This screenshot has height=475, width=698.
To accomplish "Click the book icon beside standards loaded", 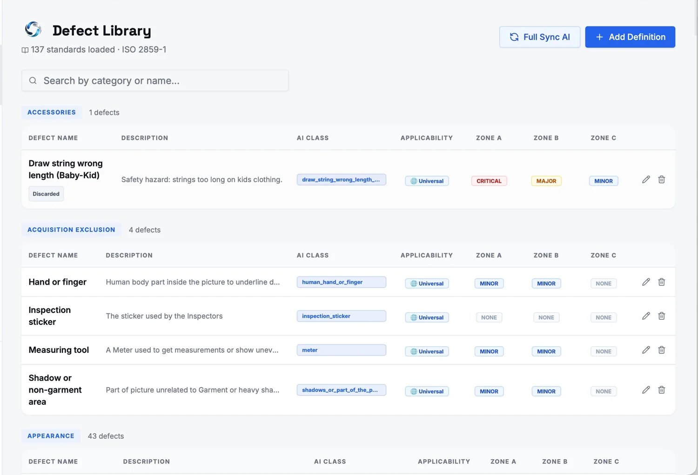I will pos(25,50).
